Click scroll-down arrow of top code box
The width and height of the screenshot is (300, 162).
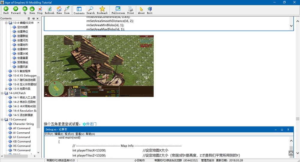coord(291,26)
